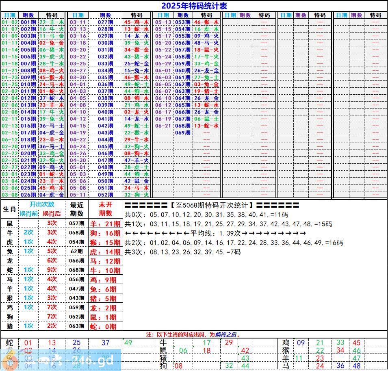Click the 平均线 1.39次 line
The image size is (388, 371).
(x=215, y=233)
